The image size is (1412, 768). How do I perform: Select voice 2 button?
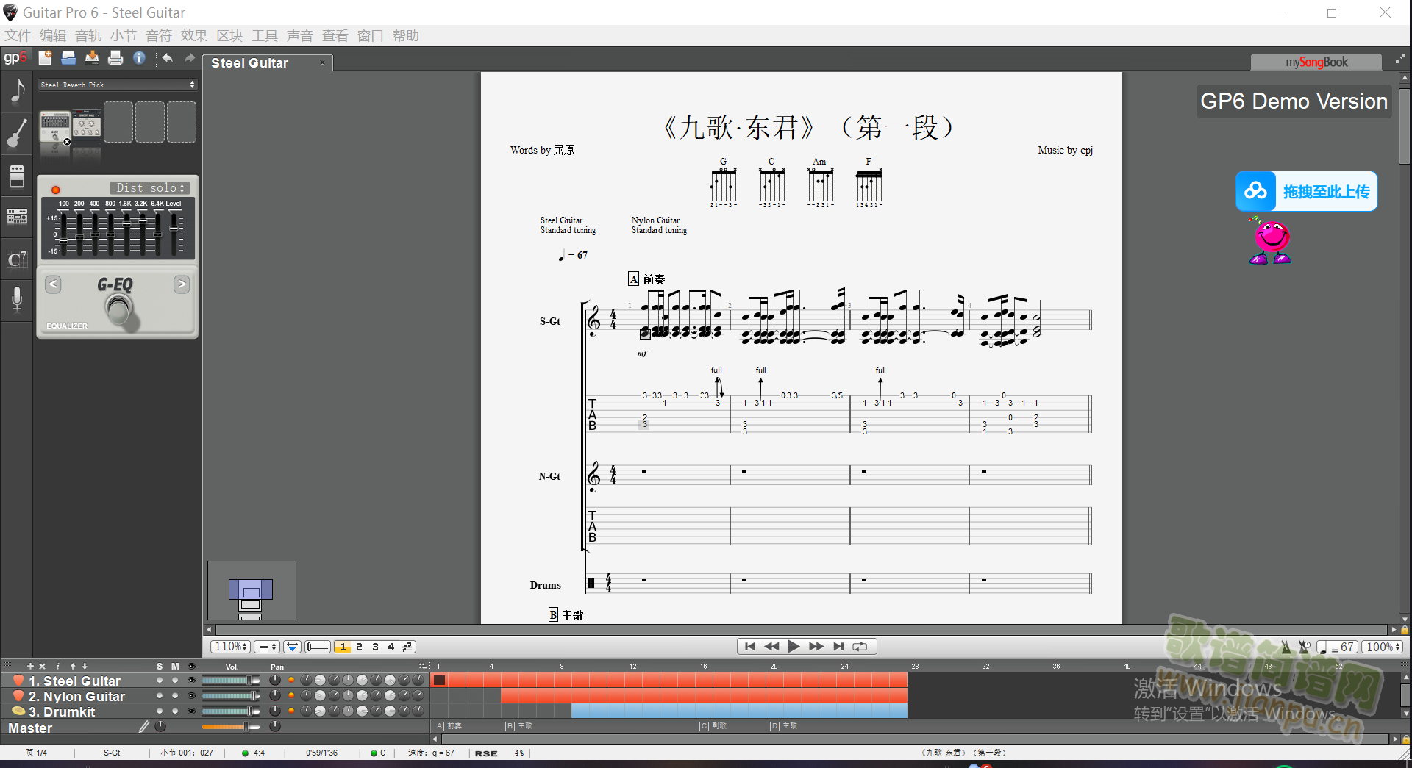tap(359, 647)
